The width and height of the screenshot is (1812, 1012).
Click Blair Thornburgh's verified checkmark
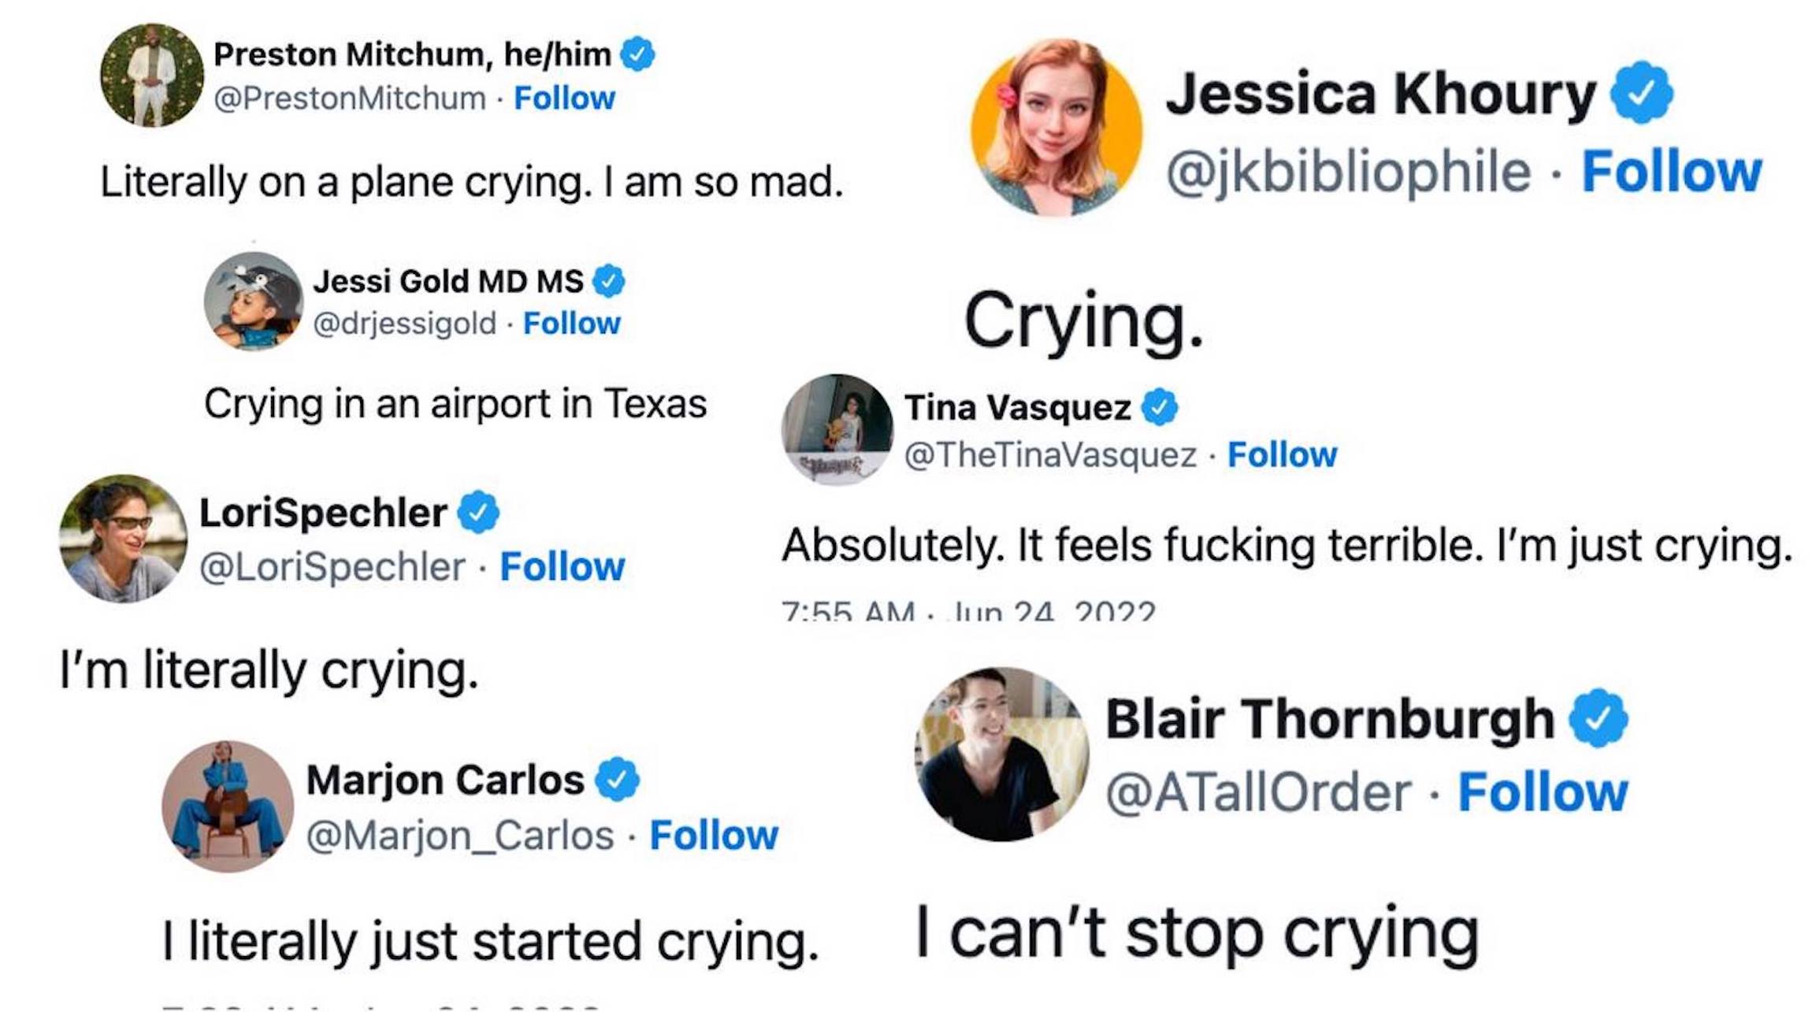(x=1598, y=718)
